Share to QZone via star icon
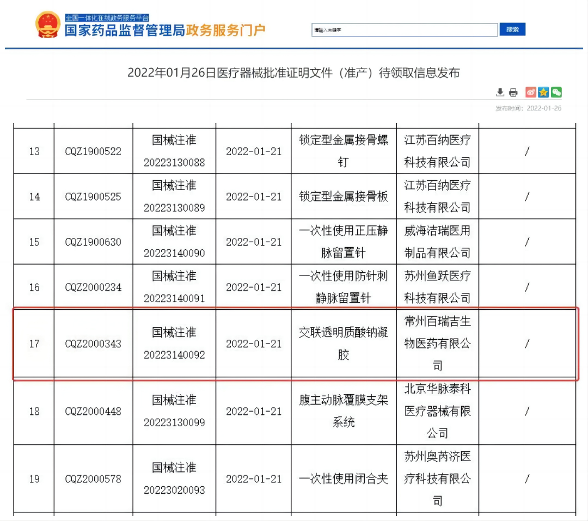 pyautogui.click(x=543, y=93)
